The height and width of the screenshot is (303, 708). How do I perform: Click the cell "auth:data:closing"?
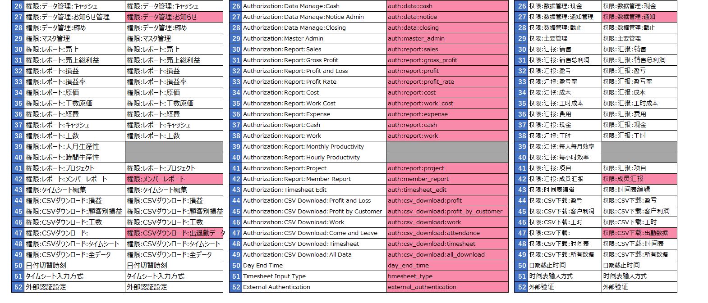click(447, 28)
